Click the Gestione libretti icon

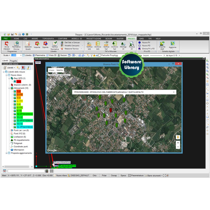[x=28, y=45]
